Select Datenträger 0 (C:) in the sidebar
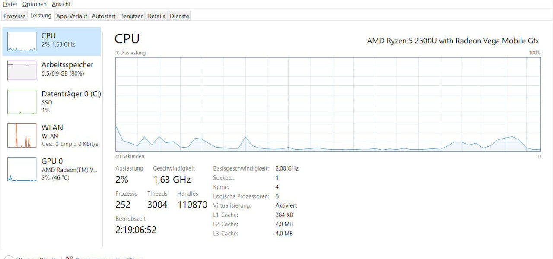Viewport: 553px width, 259px height. [x=51, y=102]
